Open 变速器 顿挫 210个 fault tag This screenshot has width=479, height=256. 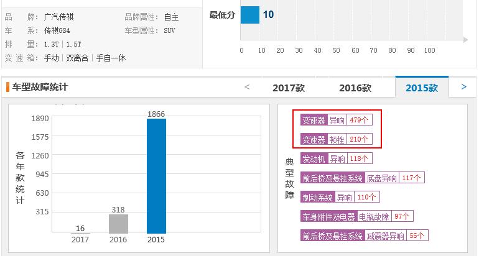click(x=336, y=139)
